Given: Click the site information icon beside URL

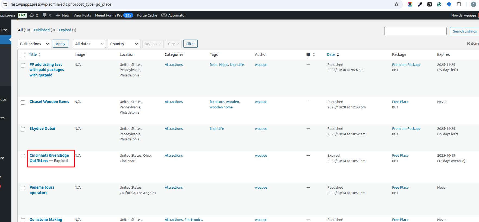Looking at the screenshot, I should (5, 4).
